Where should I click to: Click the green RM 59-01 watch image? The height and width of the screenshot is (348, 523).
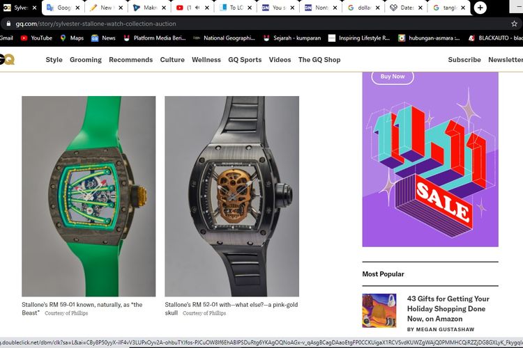pos(89,196)
